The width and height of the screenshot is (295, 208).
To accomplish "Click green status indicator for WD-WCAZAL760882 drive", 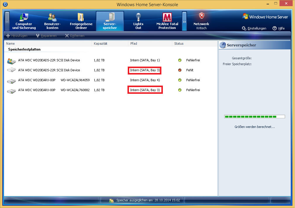I will (180, 90).
